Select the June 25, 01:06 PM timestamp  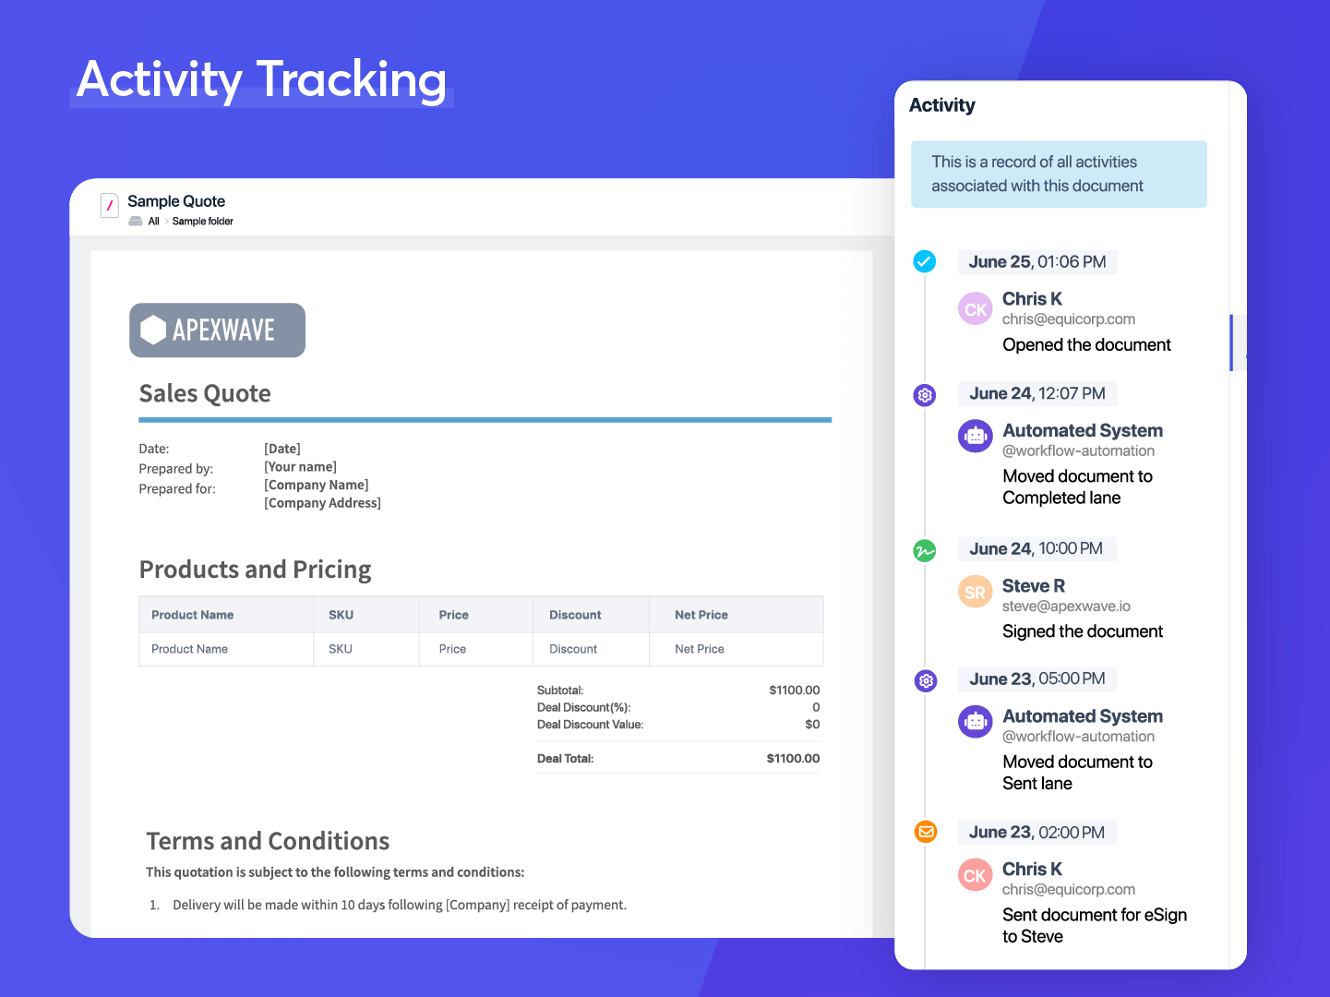tap(1037, 262)
